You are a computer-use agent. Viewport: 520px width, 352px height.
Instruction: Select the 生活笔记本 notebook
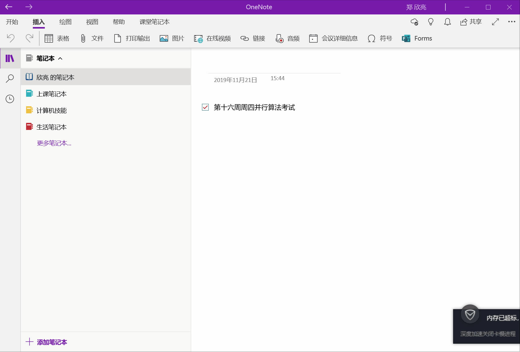[x=51, y=127]
